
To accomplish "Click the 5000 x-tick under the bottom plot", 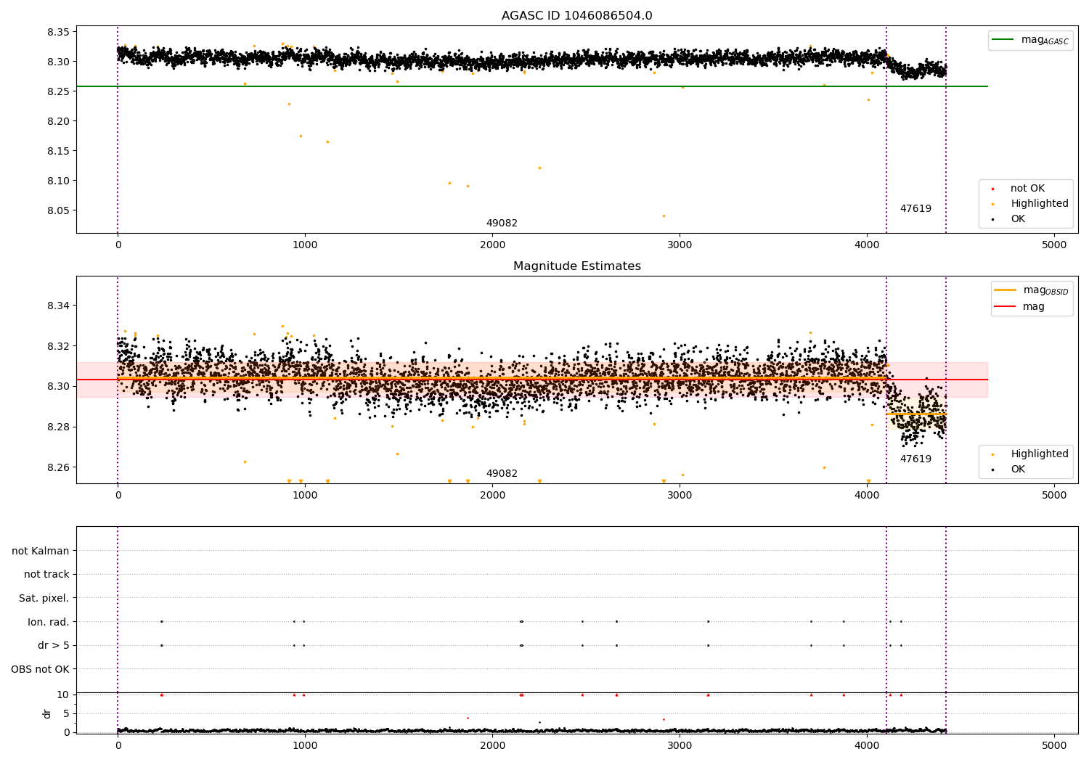I will 1054,746.
